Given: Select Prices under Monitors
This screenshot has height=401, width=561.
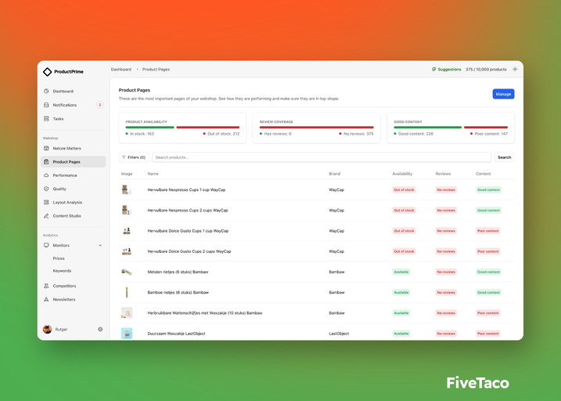Looking at the screenshot, I should click(x=59, y=258).
